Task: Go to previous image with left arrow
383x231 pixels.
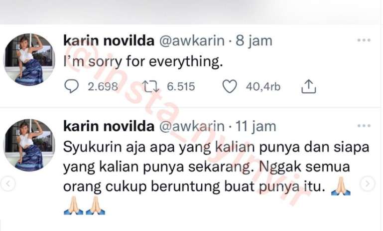Action: coord(8,183)
